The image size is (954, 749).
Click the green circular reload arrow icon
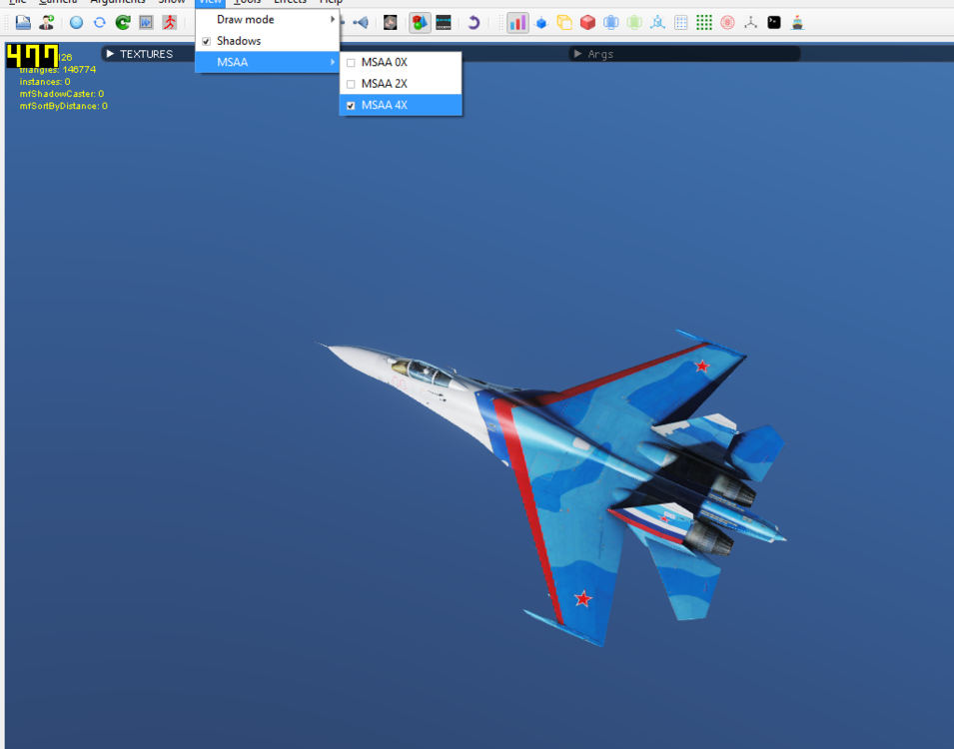123,23
